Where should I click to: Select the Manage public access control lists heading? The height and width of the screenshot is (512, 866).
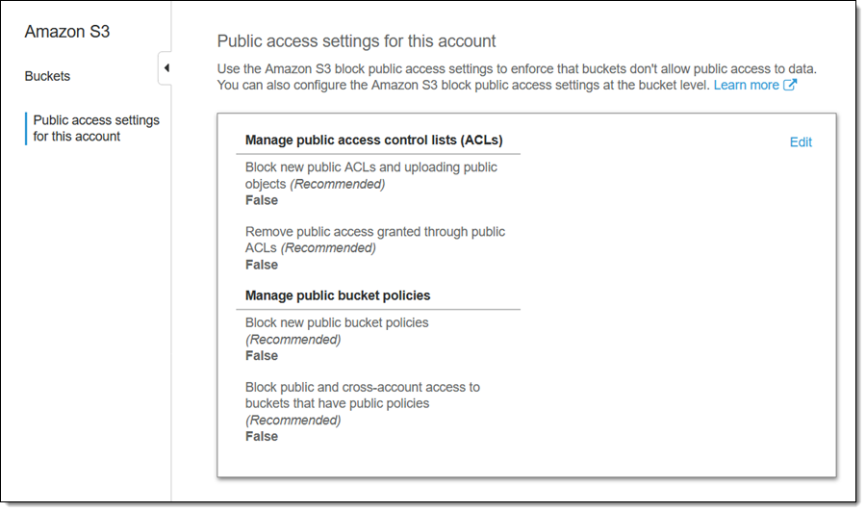click(x=373, y=141)
